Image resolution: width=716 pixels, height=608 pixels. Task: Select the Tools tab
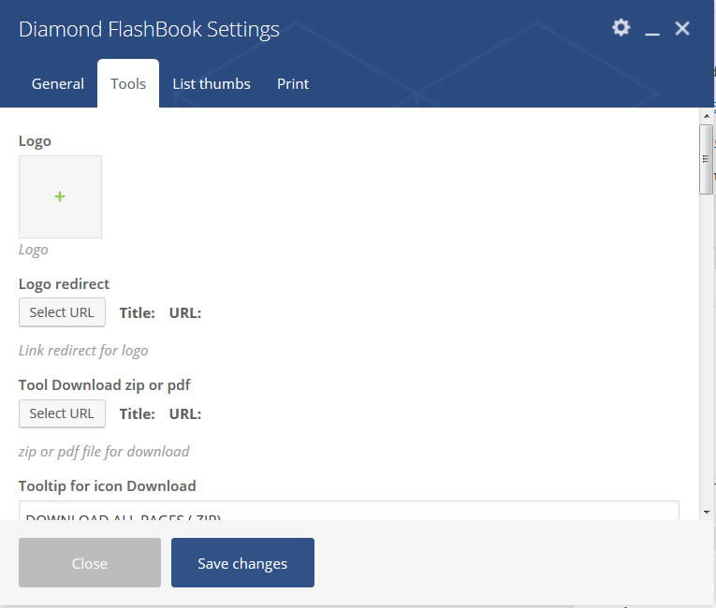click(128, 83)
